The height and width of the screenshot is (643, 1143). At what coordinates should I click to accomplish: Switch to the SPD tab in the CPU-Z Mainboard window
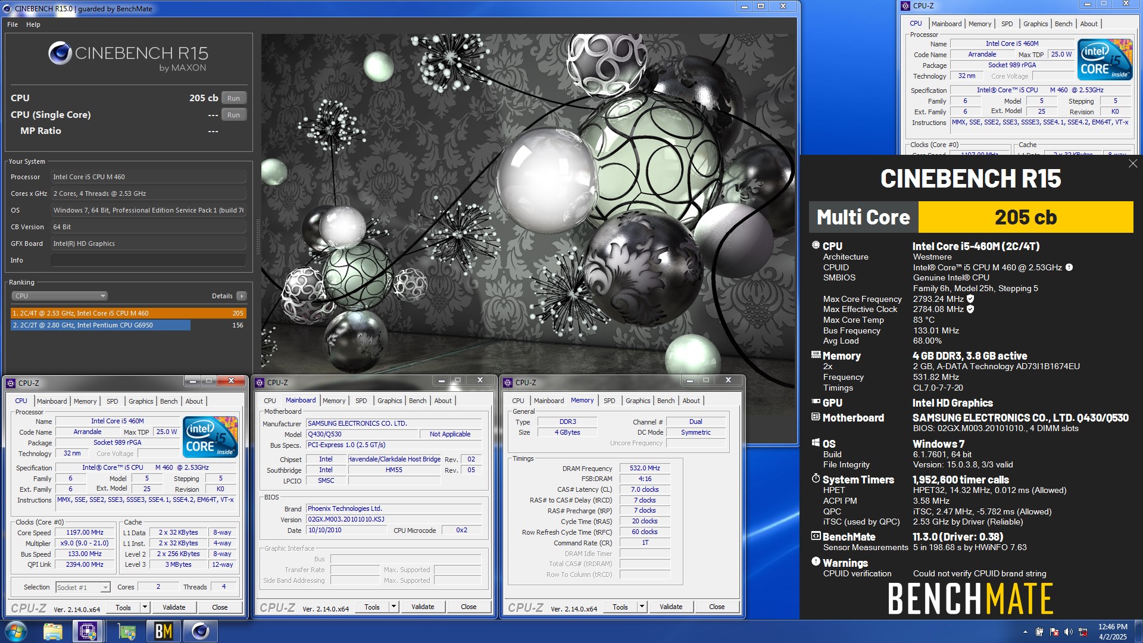tap(361, 401)
